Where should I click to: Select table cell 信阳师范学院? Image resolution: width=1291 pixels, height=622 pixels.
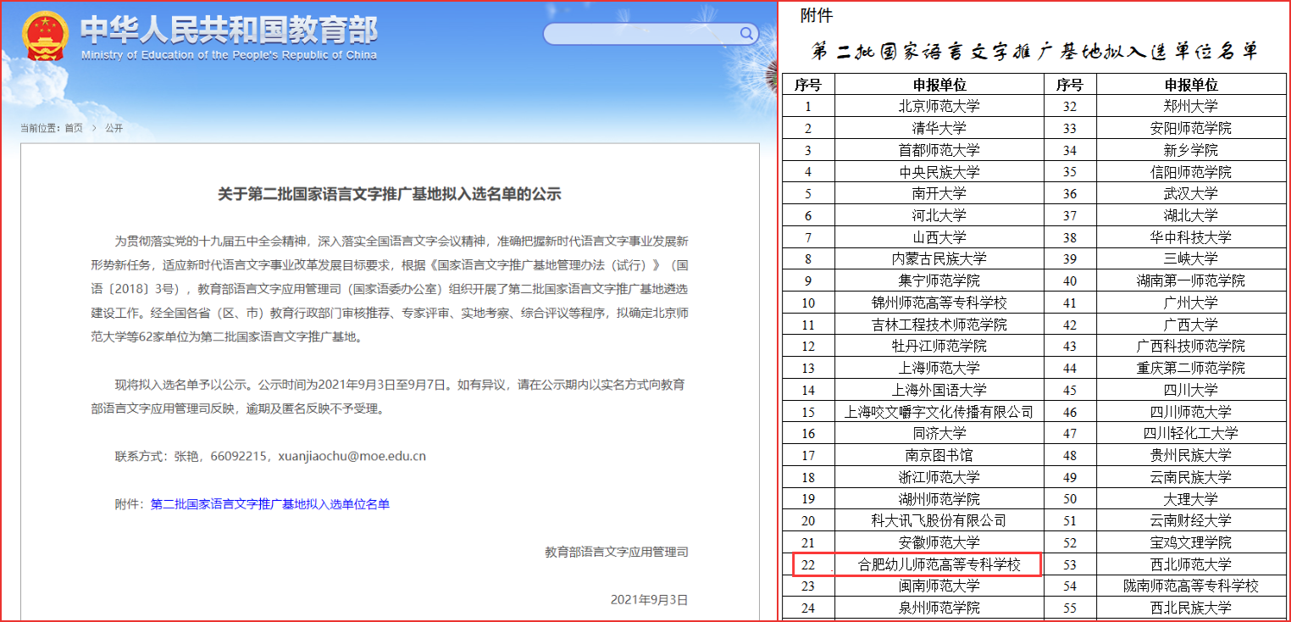point(1191,172)
